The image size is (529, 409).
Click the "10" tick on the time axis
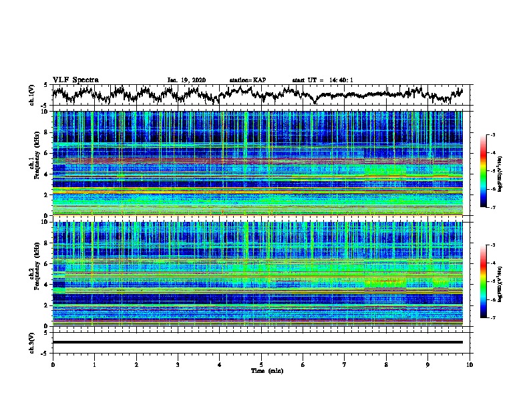coord(470,365)
